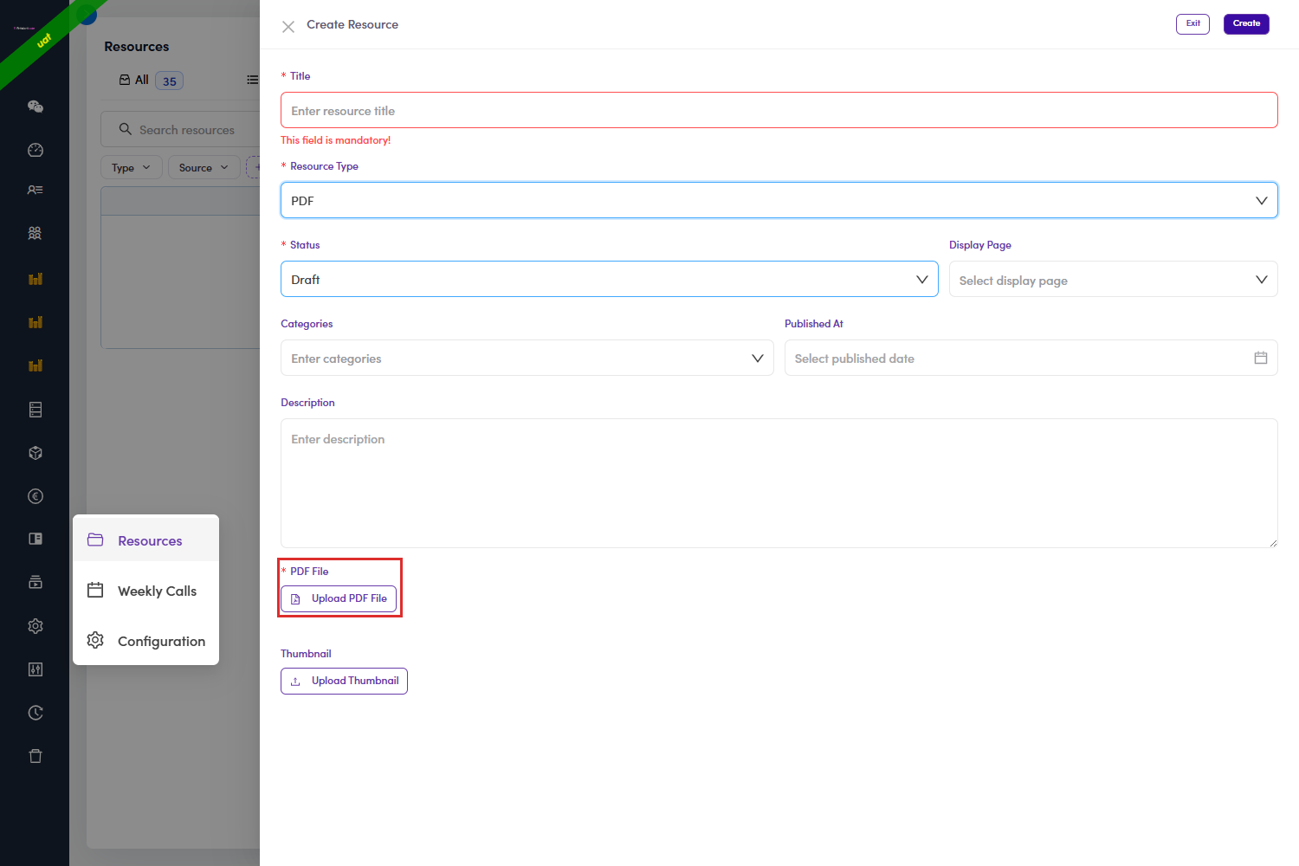Open the video library sidebar icon

click(36, 582)
